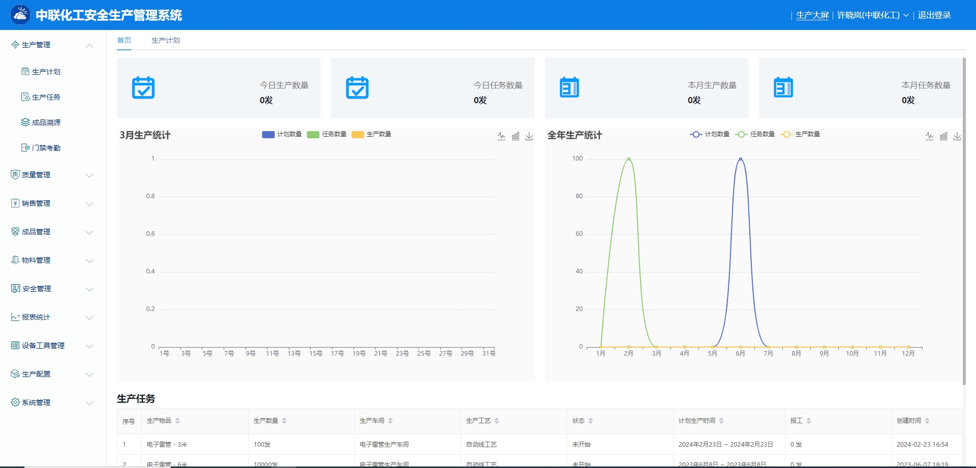This screenshot has width=976, height=468.
Task: Click the 本月生产数量 card icon
Action: [x=569, y=87]
